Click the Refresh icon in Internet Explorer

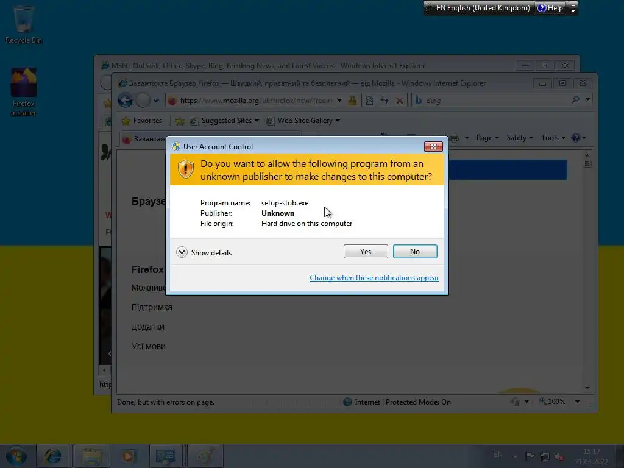[x=385, y=101]
